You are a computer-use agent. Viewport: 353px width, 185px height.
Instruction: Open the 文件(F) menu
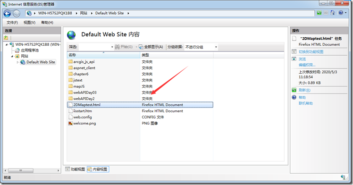[12, 23]
